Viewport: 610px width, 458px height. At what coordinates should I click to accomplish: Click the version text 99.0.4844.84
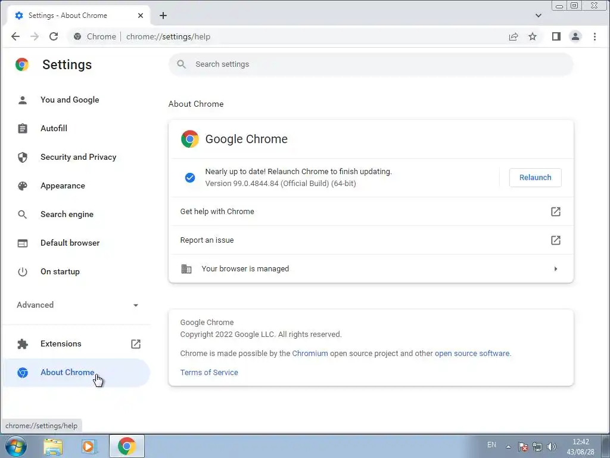(x=281, y=184)
